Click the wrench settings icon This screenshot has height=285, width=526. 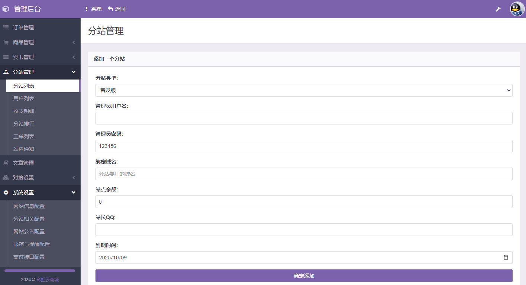pyautogui.click(x=498, y=9)
